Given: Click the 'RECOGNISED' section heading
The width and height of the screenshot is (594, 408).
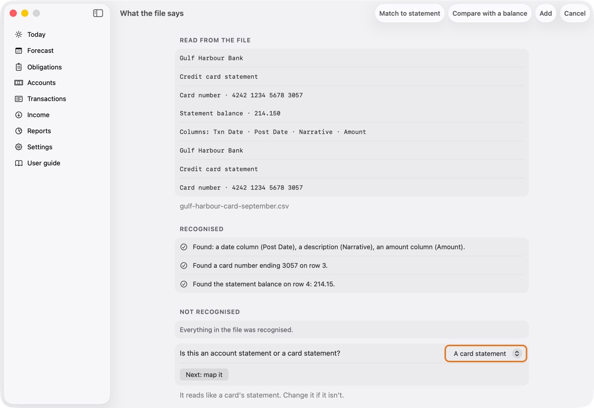Looking at the screenshot, I should click(201, 229).
